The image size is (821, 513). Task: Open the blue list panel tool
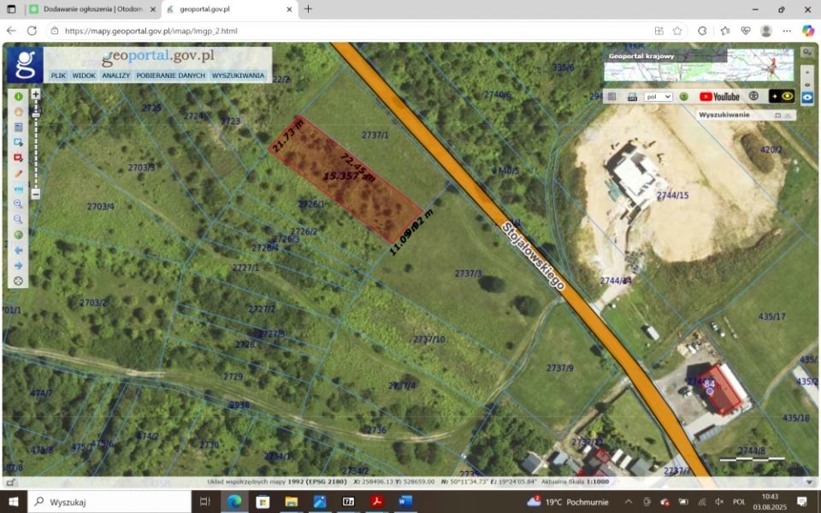coord(18,127)
